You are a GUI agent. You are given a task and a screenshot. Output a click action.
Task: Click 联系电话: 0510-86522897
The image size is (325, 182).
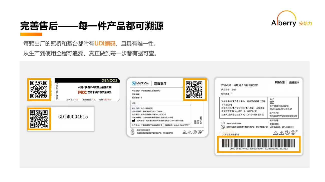(x=177, y=125)
